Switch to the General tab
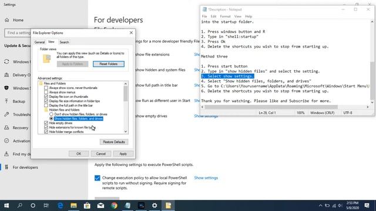The width and height of the screenshot is (376, 211). click(x=39, y=42)
